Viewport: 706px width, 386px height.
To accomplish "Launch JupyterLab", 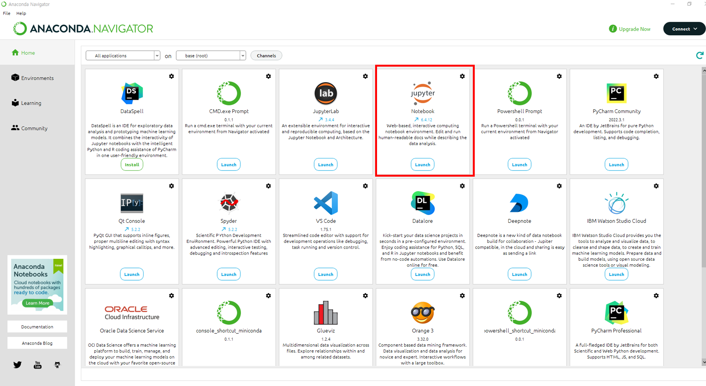I will (326, 164).
